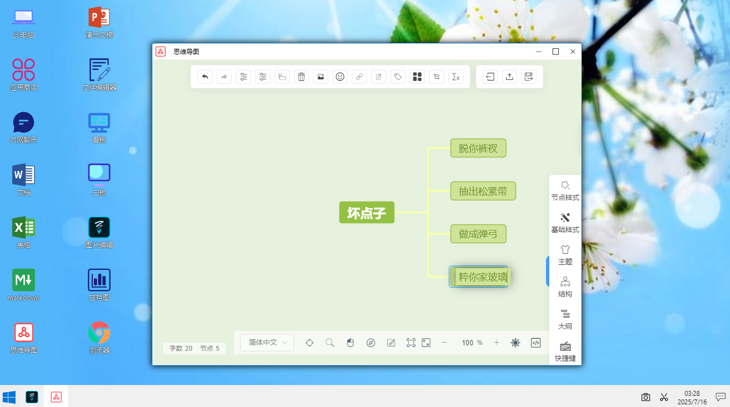This screenshot has width=730, height=407.
Task: Click the second sliders icon before child-node icon
Action: 263,77
